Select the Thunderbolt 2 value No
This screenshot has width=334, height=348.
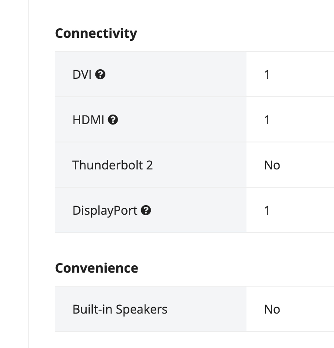[x=272, y=165]
